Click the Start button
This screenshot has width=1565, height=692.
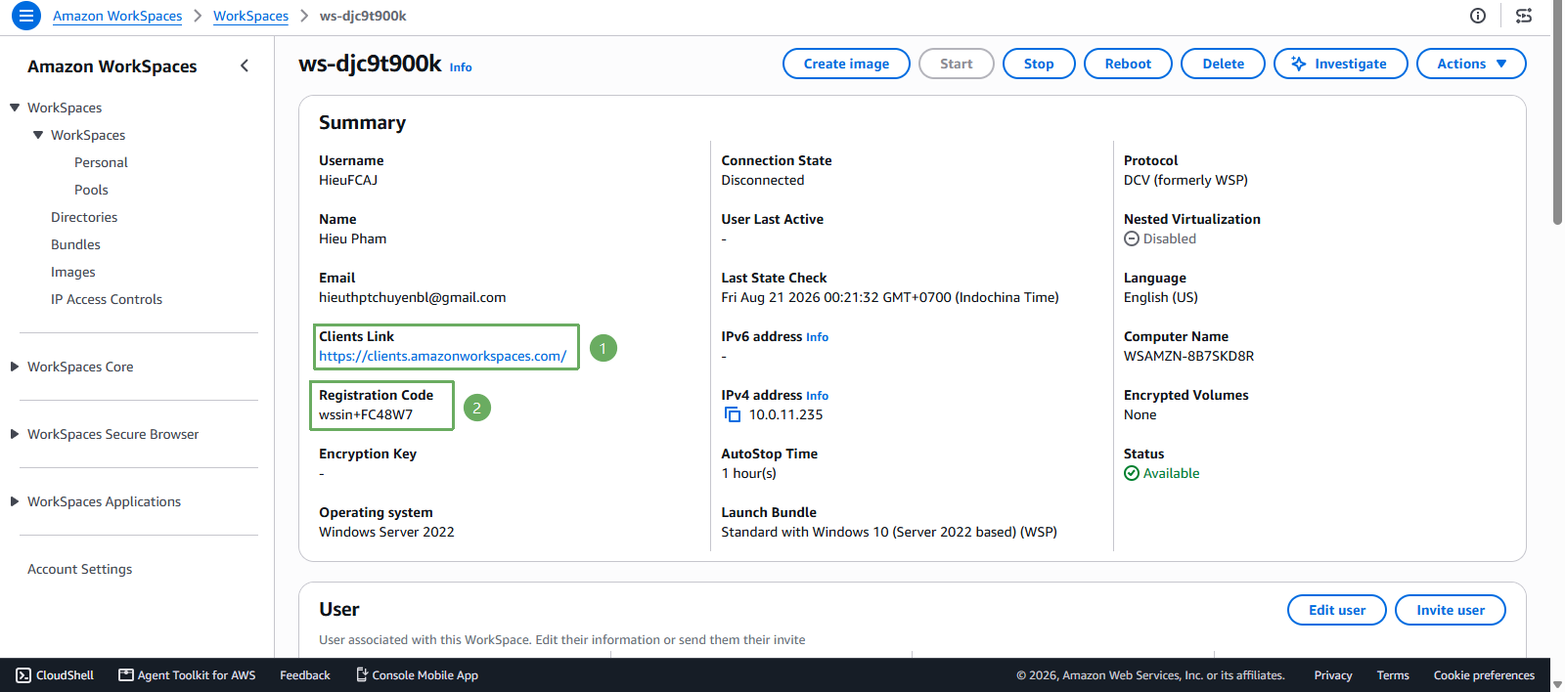[956, 64]
